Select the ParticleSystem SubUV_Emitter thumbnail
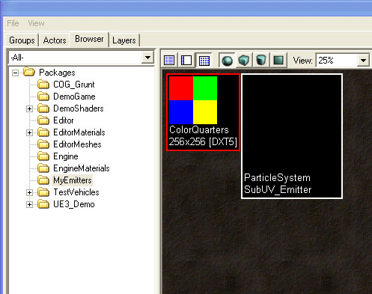 292,136
